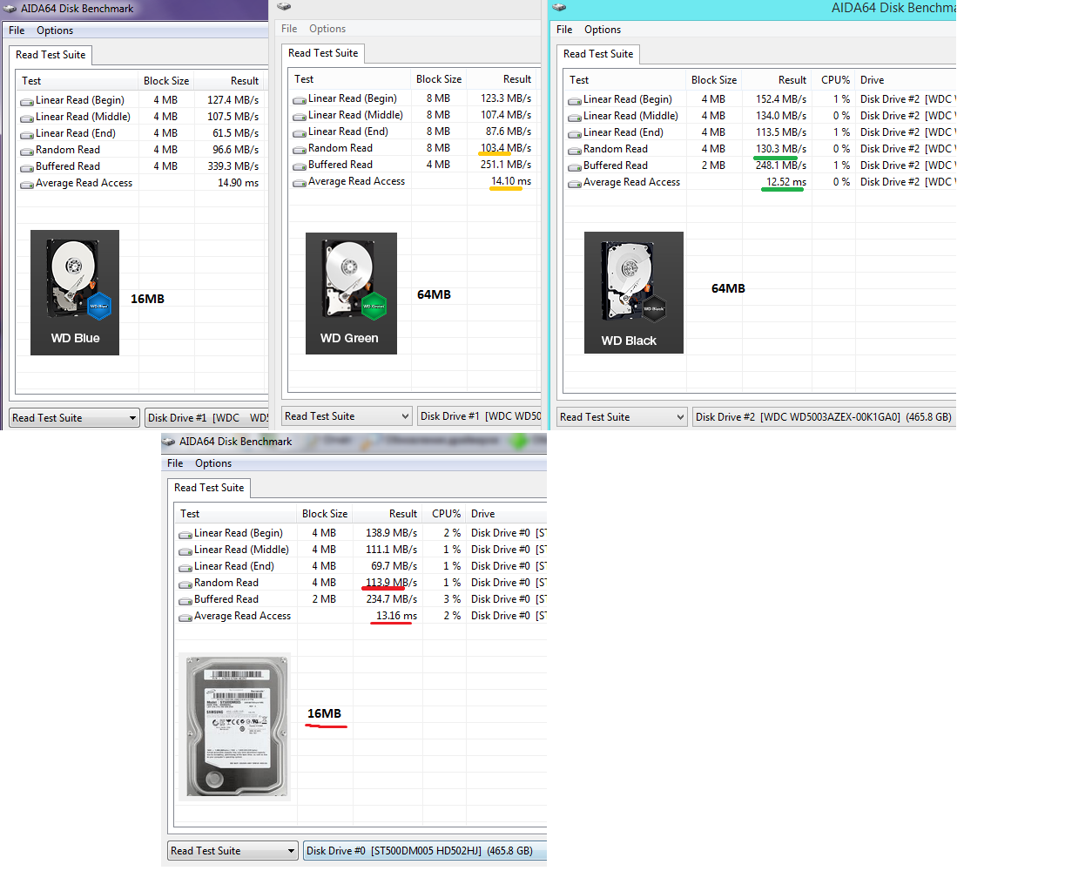Open the Read Test Suite dropdown in Samsung drive window
The width and height of the screenshot is (1092, 871).
233,851
